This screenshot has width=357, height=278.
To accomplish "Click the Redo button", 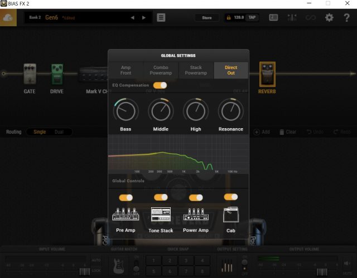I will (x=342, y=132).
